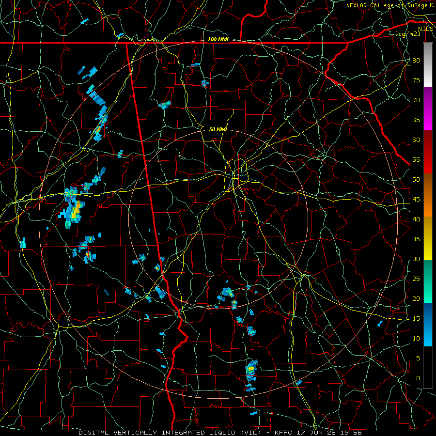436x436 pixels.
Task: Select the 45 value on the color scale
Action: (416, 200)
